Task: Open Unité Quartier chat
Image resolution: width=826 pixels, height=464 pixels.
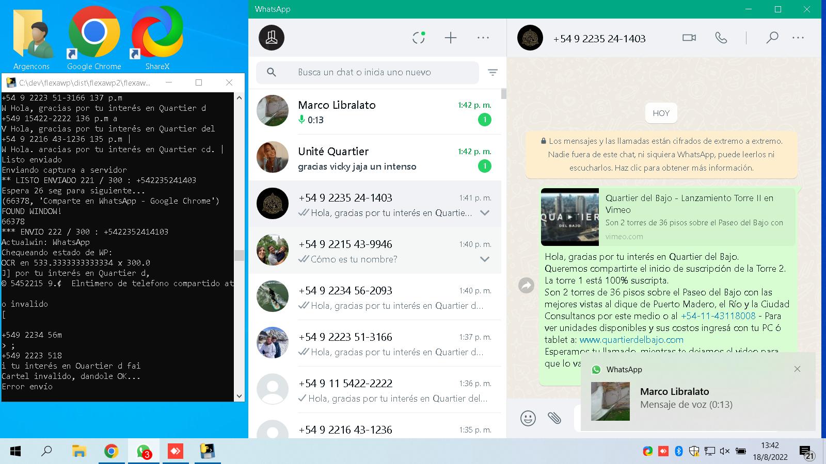Action: pyautogui.click(x=375, y=158)
